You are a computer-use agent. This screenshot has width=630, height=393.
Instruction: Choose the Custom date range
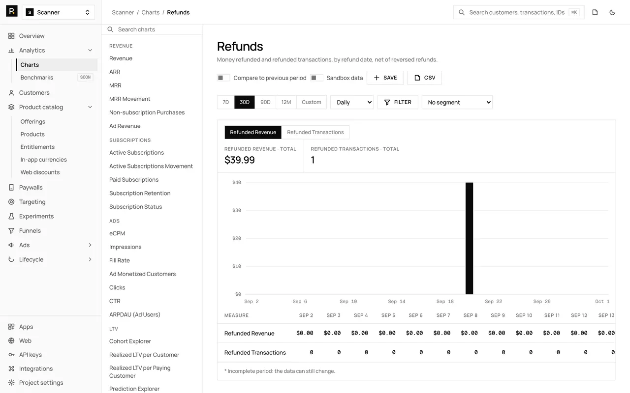[312, 102]
